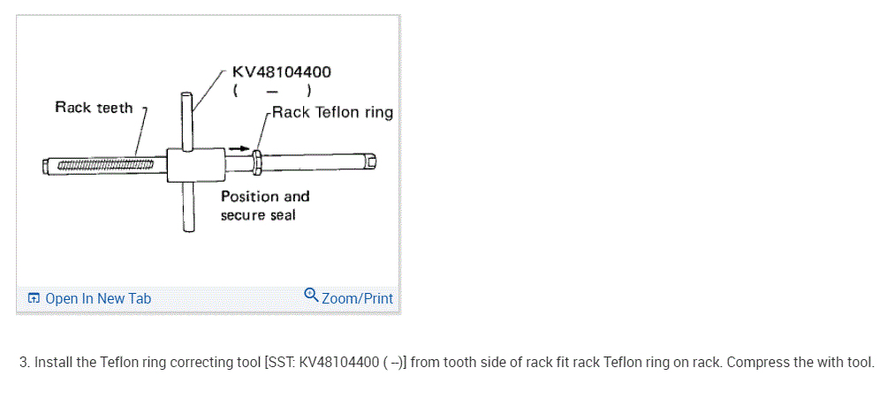Click the KV48104400 label in the diagram
The width and height of the screenshot is (895, 398).
click(x=281, y=72)
